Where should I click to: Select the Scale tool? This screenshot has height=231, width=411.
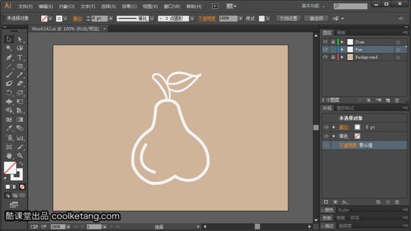point(20,93)
